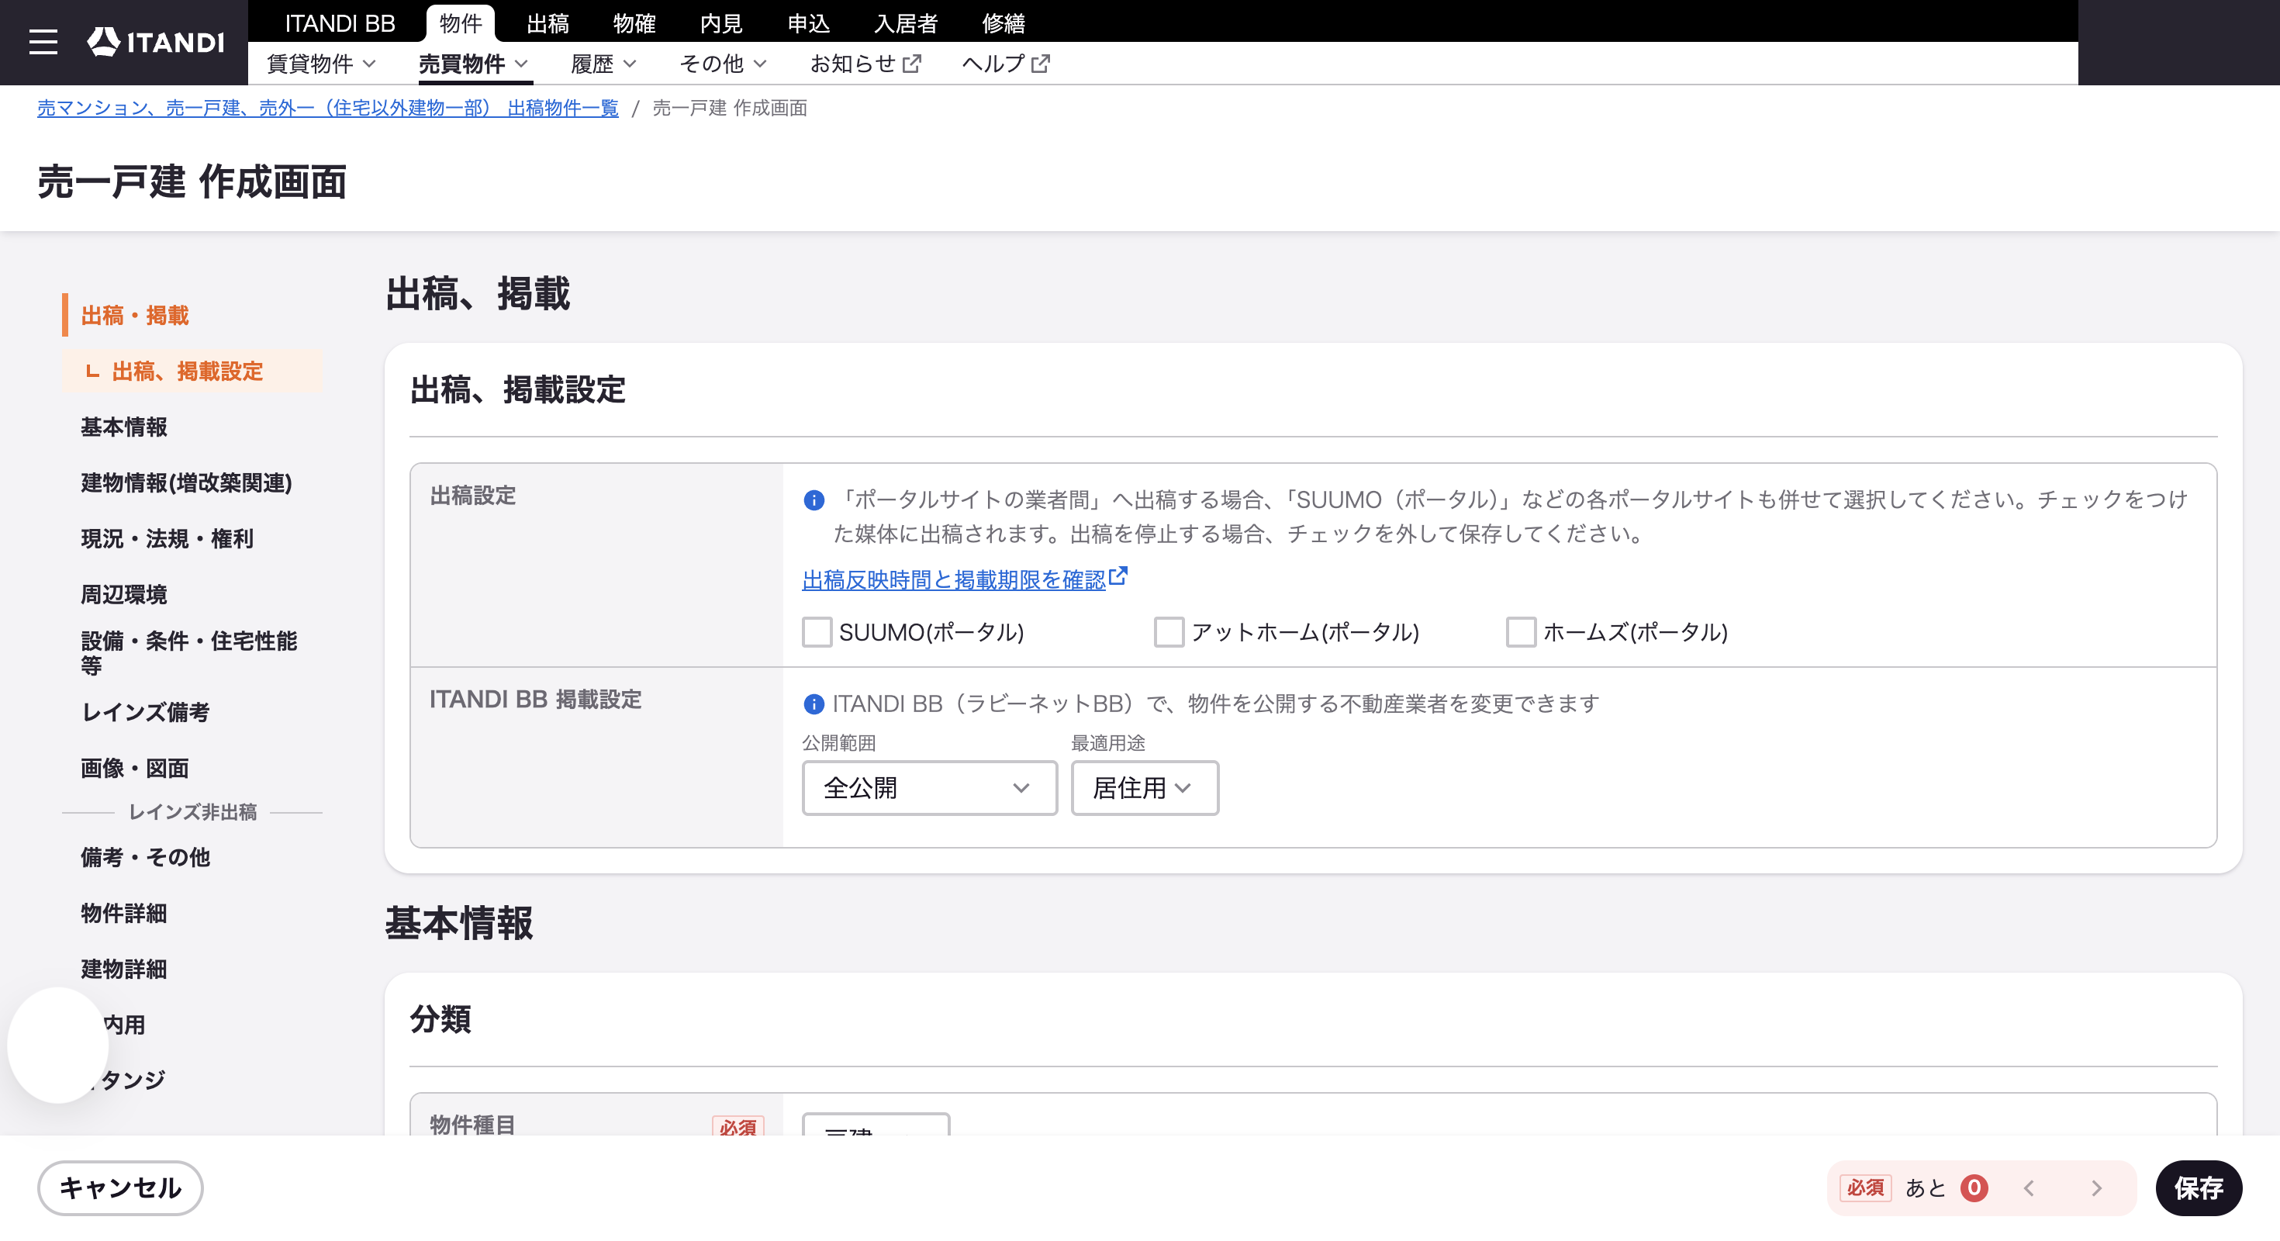This screenshot has height=1241, width=2280.
Task: Go to next required field arrow
Action: pos(2096,1188)
